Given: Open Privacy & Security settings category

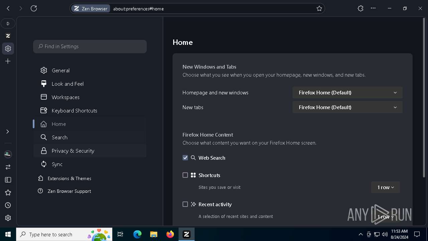Looking at the screenshot, I should pos(90,151).
